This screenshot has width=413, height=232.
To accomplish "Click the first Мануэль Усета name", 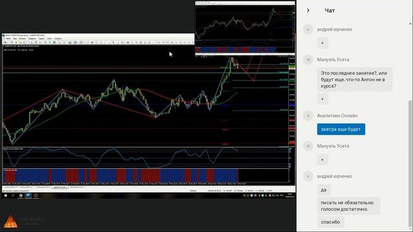I will pyautogui.click(x=333, y=60).
